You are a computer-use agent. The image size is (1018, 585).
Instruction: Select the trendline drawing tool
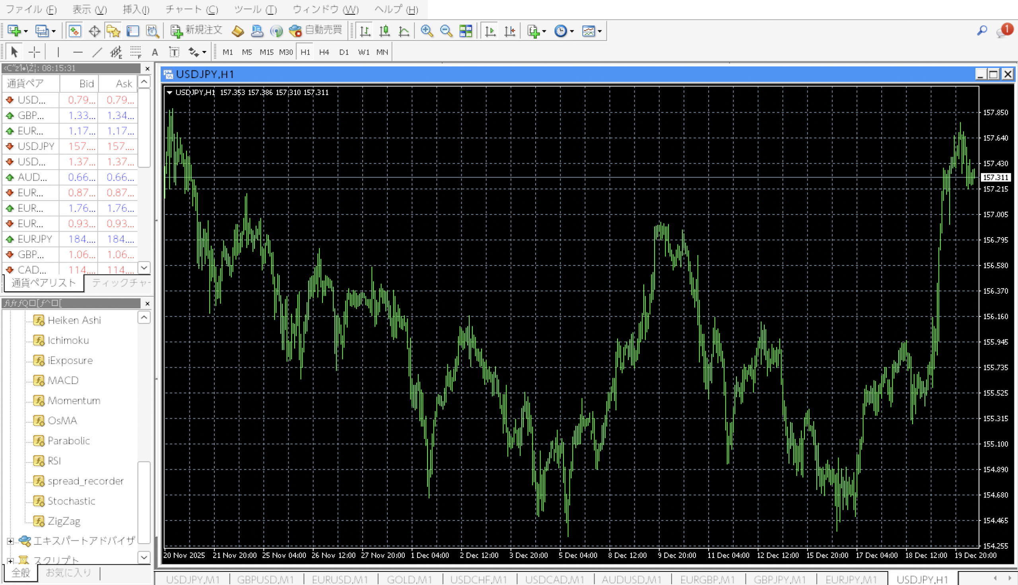tap(97, 52)
